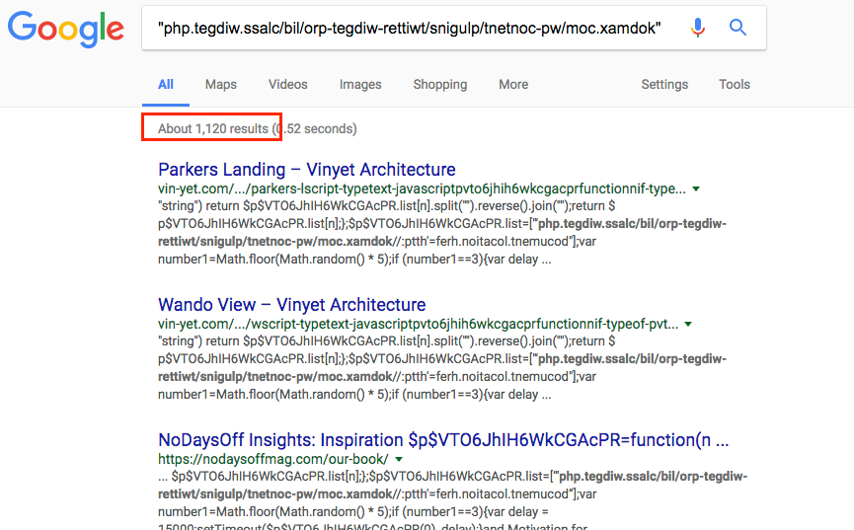Select the All results tab
The width and height of the screenshot is (854, 530).
pyautogui.click(x=166, y=85)
